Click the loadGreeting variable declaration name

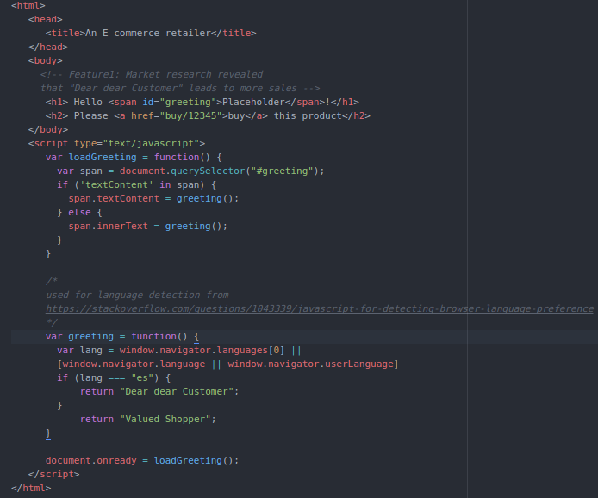[103, 157]
